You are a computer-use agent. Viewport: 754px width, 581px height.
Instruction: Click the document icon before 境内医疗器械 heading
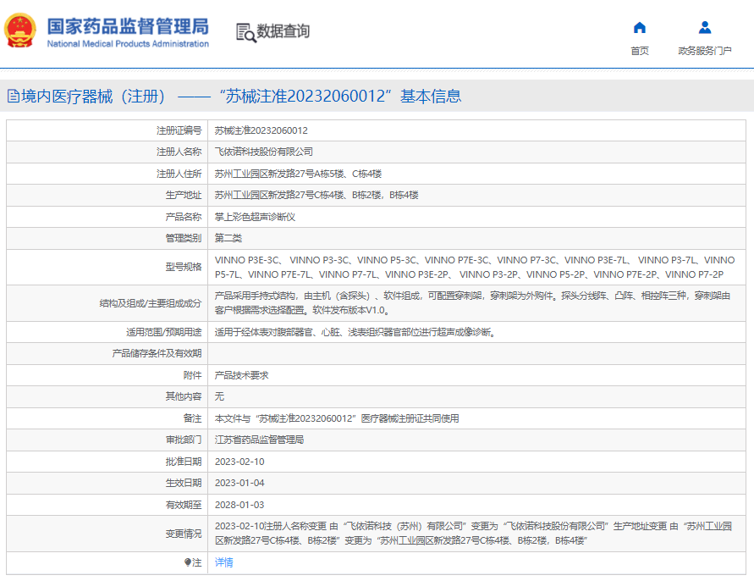point(14,97)
